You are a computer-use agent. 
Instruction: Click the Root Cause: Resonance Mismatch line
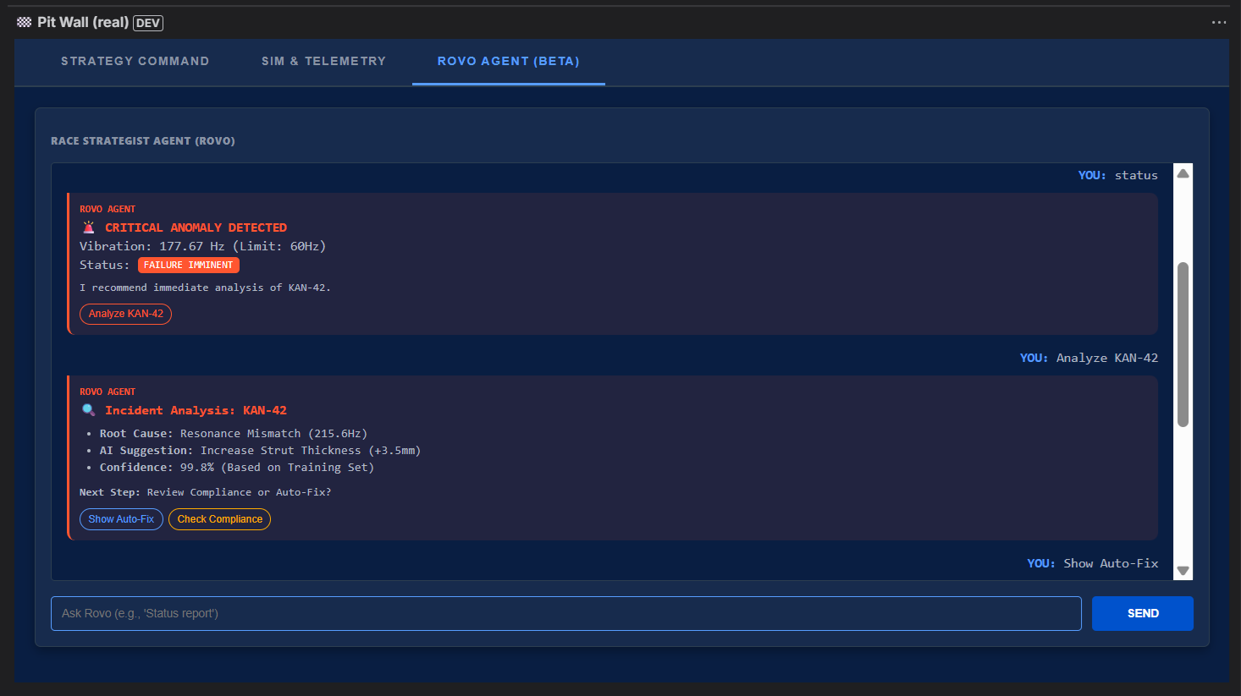(x=234, y=433)
